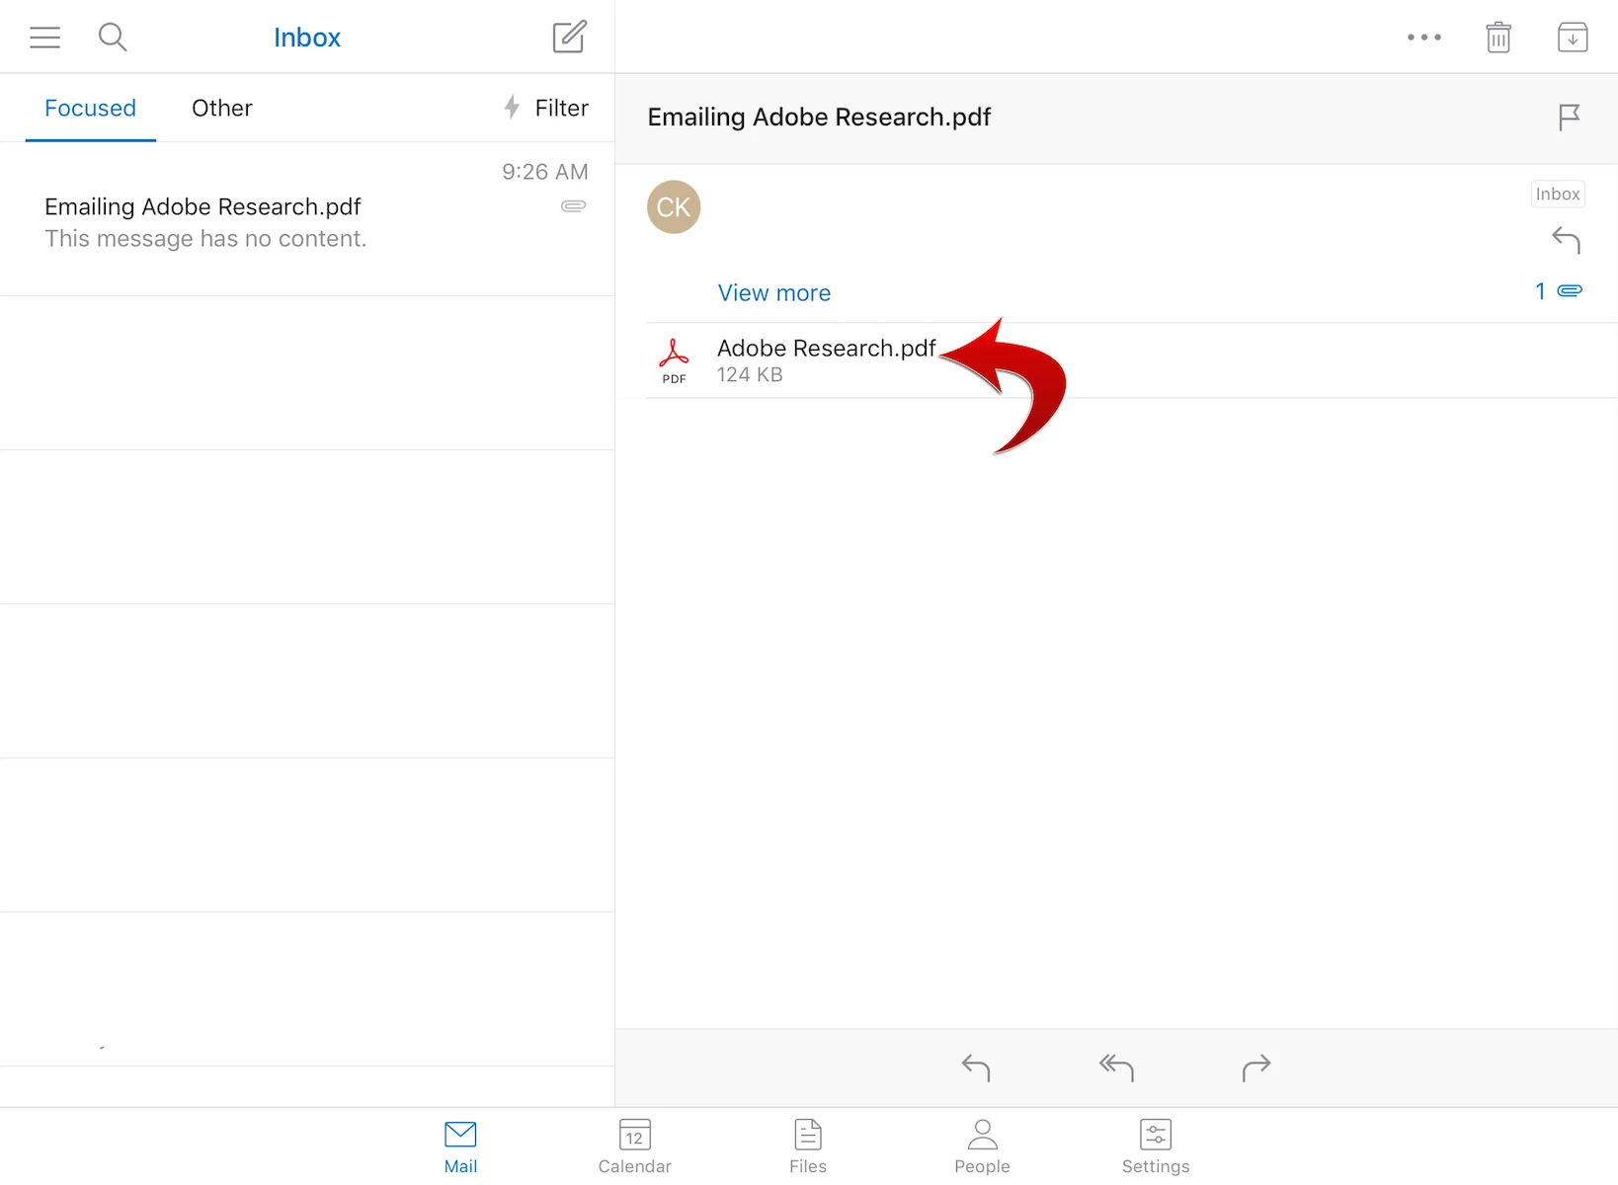This screenshot has width=1618, height=1185.
Task: Click the 9:26 AM timestamp
Action: (545, 172)
